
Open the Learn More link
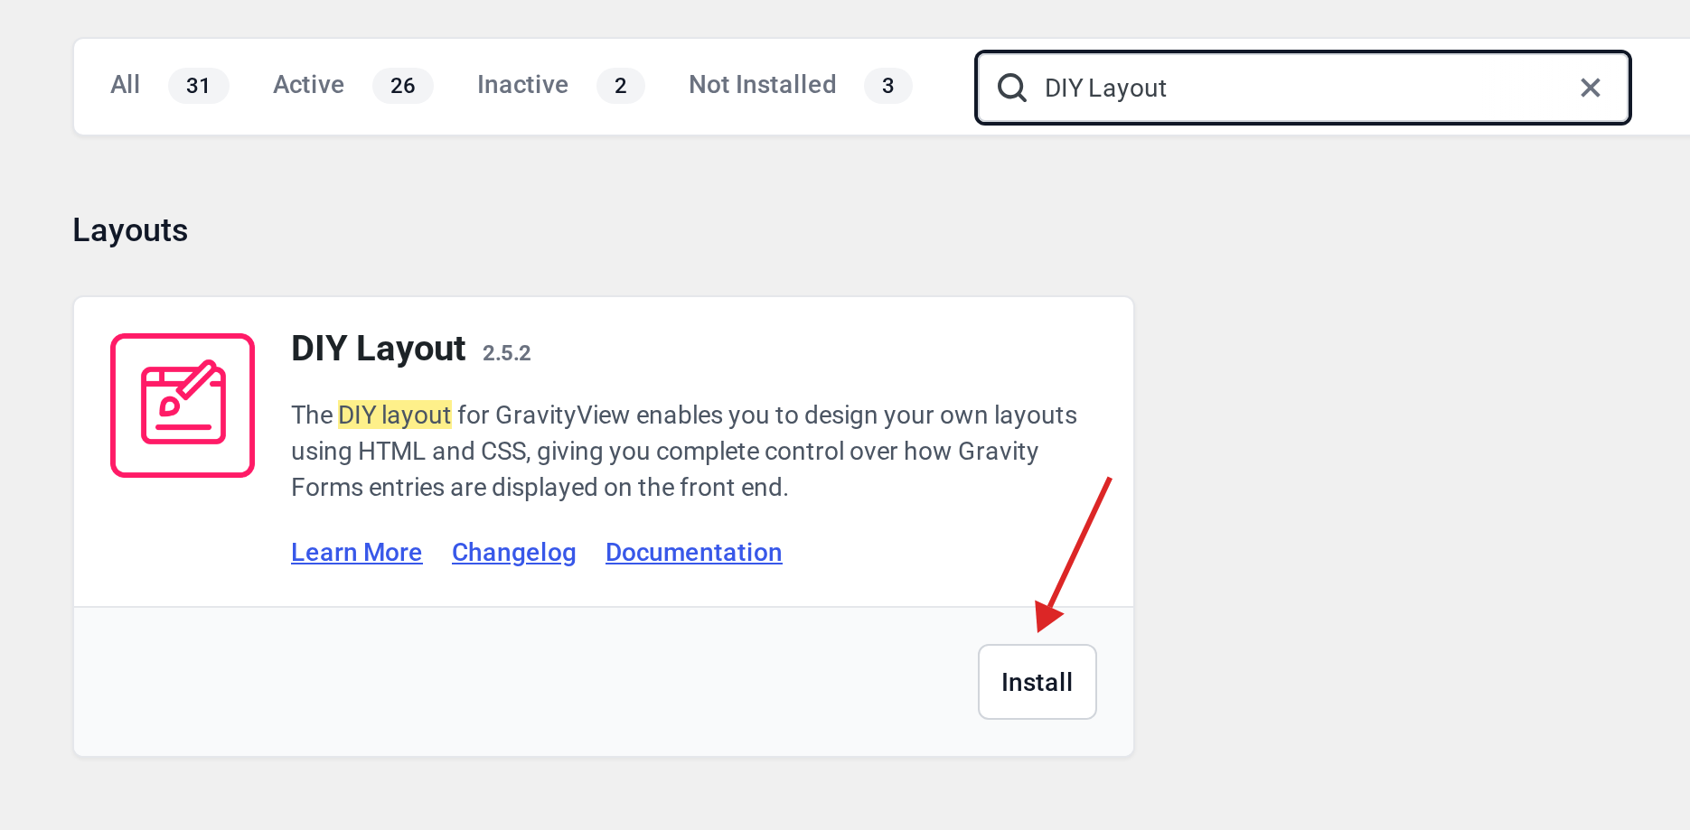pyautogui.click(x=356, y=552)
